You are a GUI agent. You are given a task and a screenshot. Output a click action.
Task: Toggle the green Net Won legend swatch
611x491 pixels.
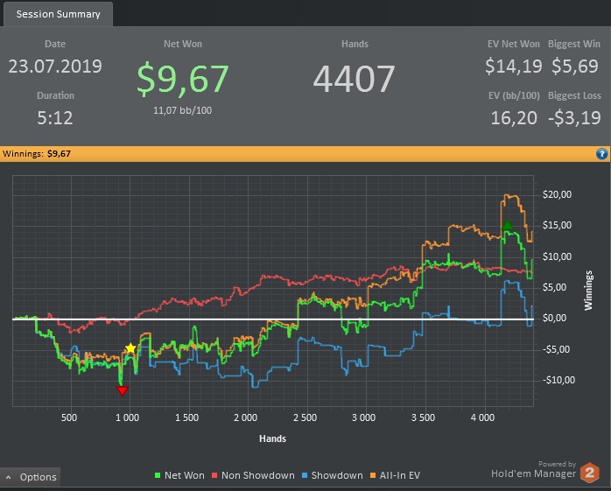[x=158, y=475]
